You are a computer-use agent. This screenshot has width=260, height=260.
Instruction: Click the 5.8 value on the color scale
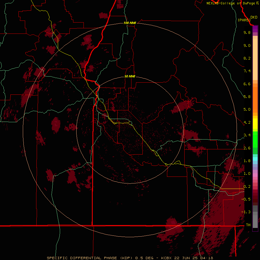pyautogui.click(x=247, y=97)
